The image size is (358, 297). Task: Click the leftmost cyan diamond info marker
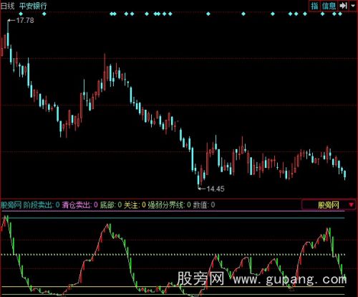pyautogui.click(x=21, y=14)
